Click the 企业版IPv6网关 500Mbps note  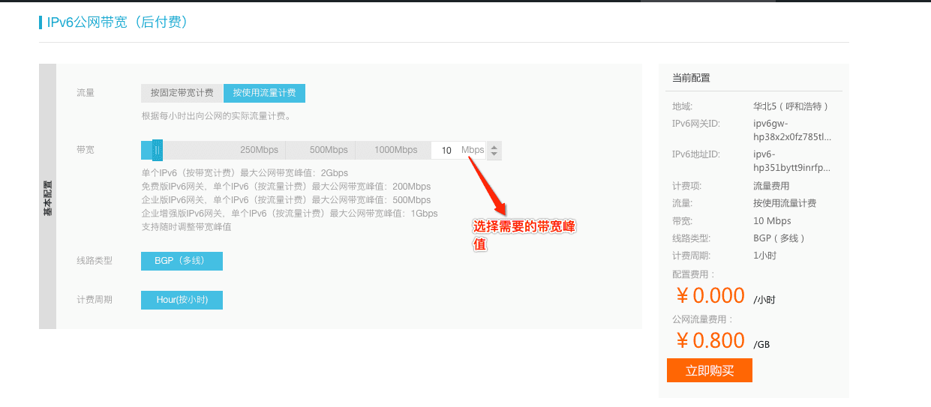[x=286, y=200]
